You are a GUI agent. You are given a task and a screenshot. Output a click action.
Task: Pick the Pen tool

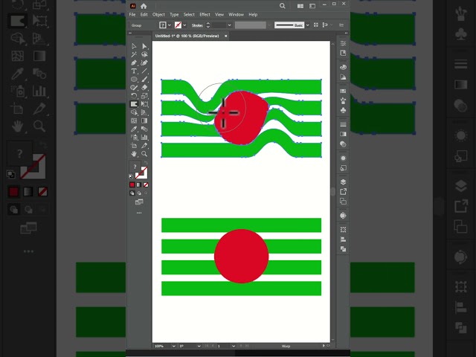(x=134, y=62)
